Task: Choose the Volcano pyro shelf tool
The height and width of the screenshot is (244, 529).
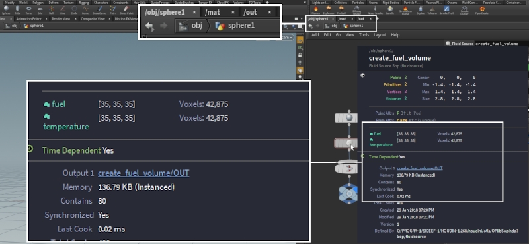Action: 432,10
